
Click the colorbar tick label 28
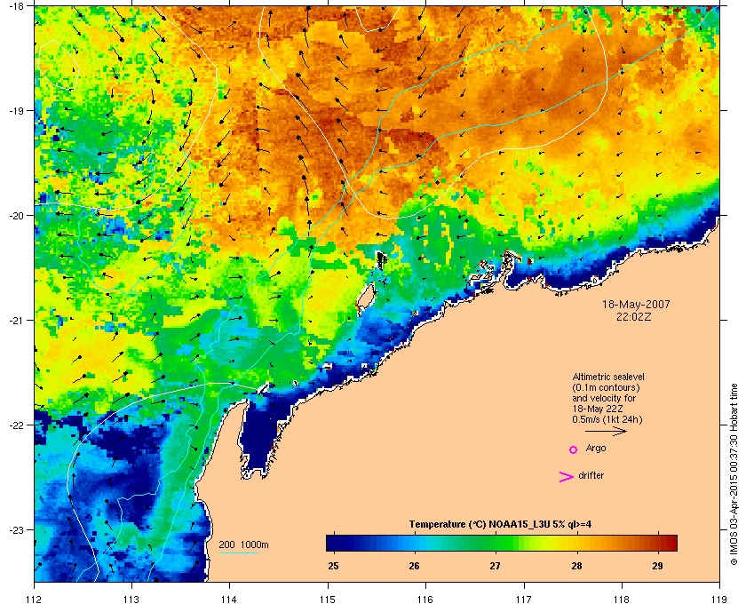(576, 566)
